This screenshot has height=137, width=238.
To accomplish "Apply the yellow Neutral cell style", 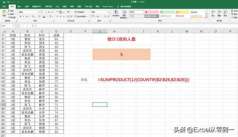I will point(182,12).
